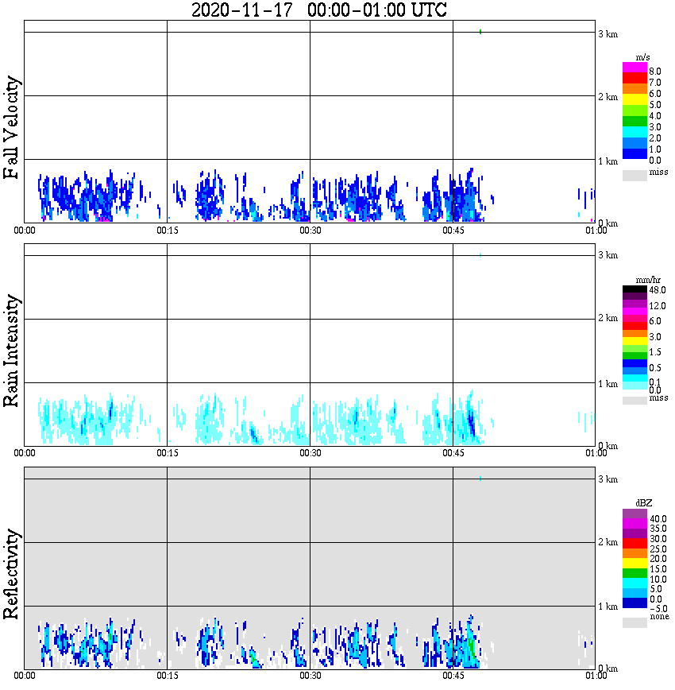Pick the gray 'miss' swatch in Rain Intensity legend
Image resolution: width=675 pixels, height=690 pixels.
(x=634, y=401)
